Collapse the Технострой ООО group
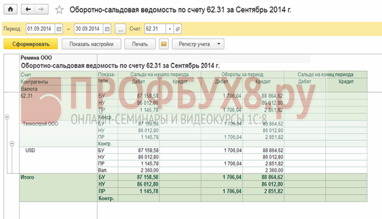This screenshot has height=219, width=382. 12,143
